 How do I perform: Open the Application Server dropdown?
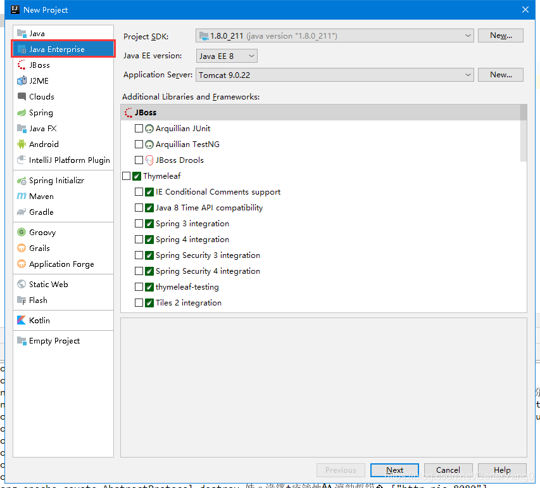pos(334,75)
